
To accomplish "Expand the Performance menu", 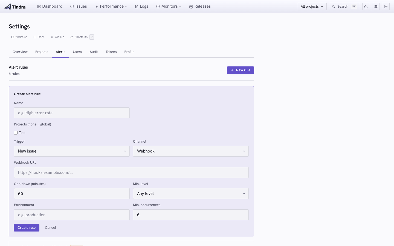I will point(111,6).
